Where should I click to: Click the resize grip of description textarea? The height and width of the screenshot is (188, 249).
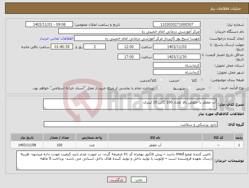tap(45, 108)
